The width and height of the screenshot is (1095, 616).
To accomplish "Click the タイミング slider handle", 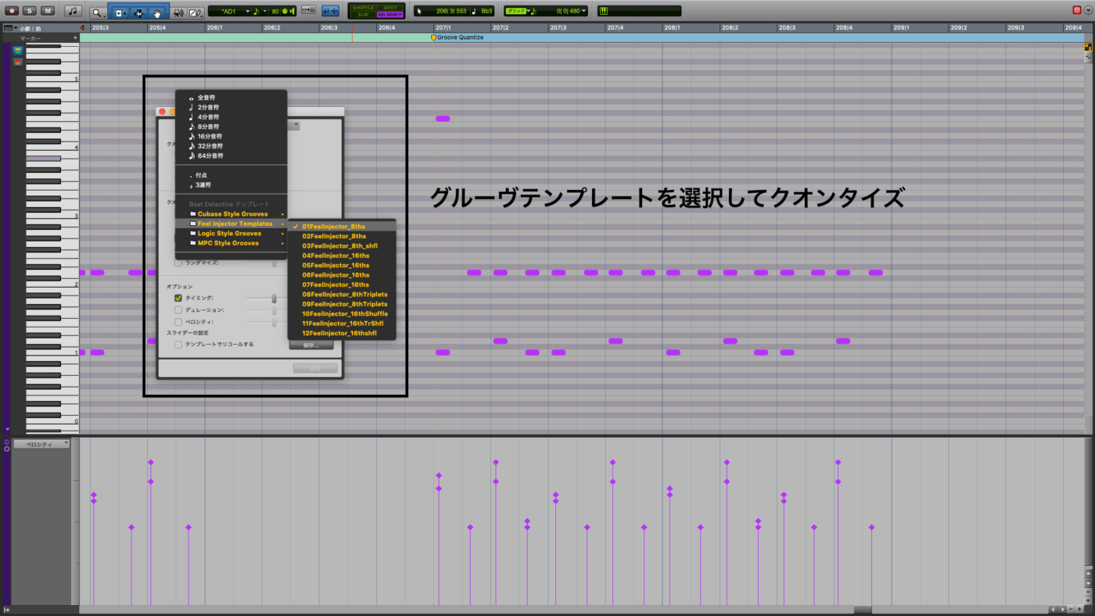I will point(274,298).
